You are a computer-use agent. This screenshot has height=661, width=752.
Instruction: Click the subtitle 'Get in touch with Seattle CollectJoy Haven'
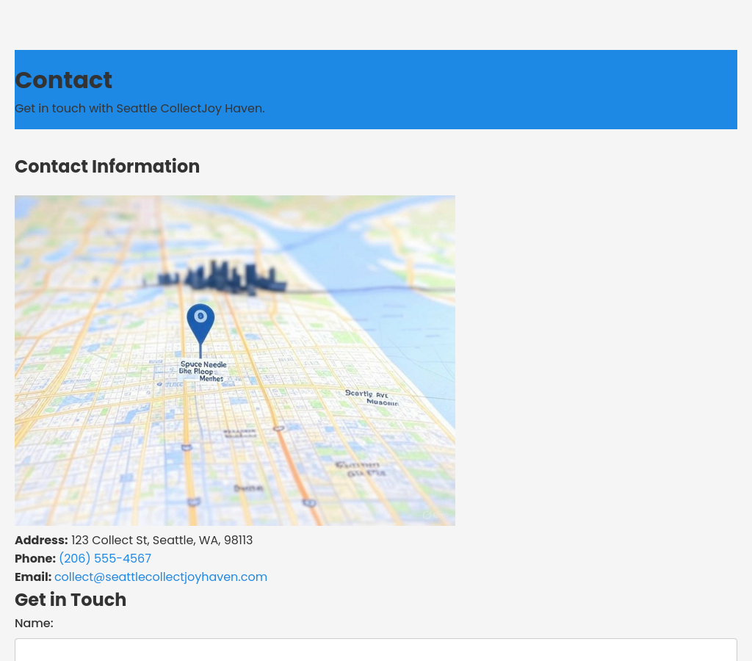click(x=140, y=109)
